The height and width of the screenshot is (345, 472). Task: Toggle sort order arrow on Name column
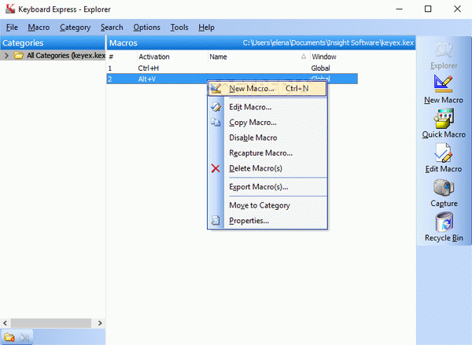point(304,57)
